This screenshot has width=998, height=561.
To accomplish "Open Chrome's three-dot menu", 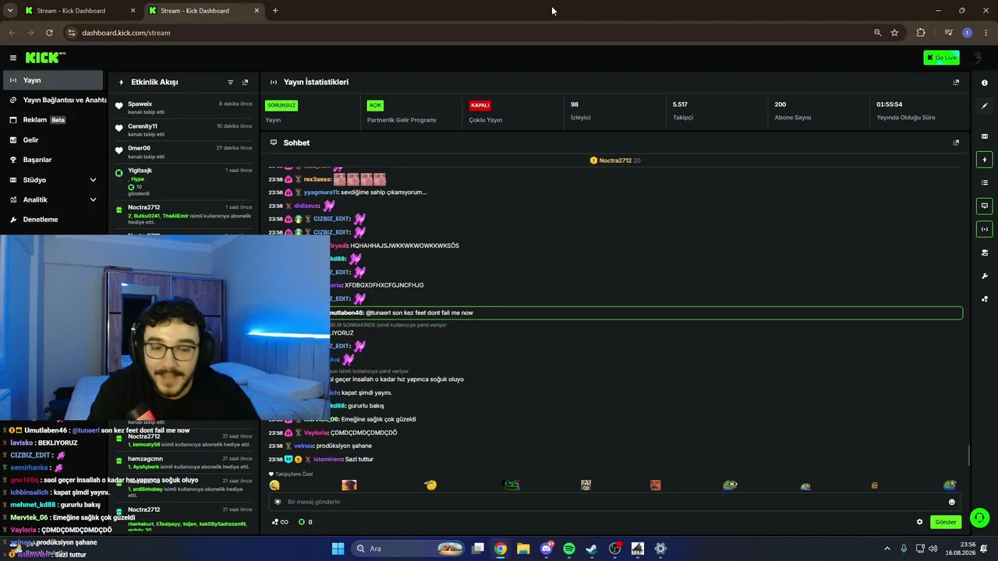I will [986, 33].
